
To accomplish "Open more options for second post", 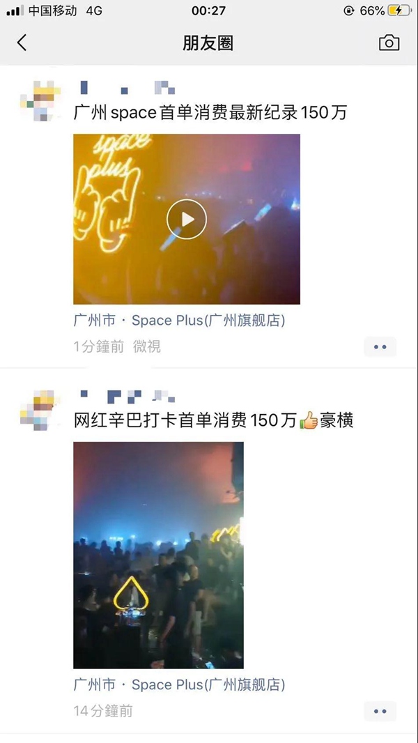I will point(380,711).
